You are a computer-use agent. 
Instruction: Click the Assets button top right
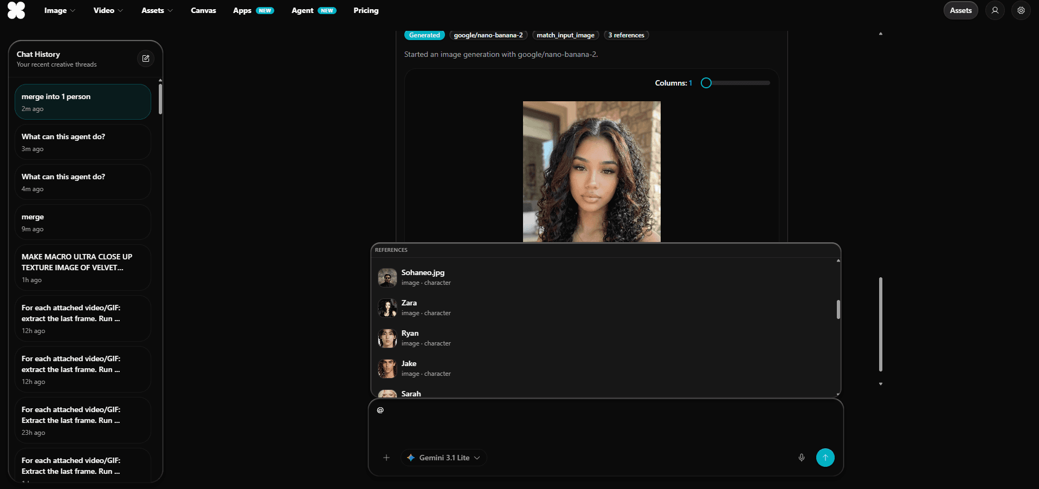[960, 10]
